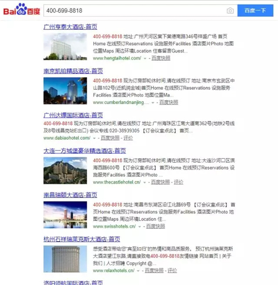Open 广州享泰大酒店-首页 result title
Image resolution: width=278 pixels, height=285 pixels.
70,27
